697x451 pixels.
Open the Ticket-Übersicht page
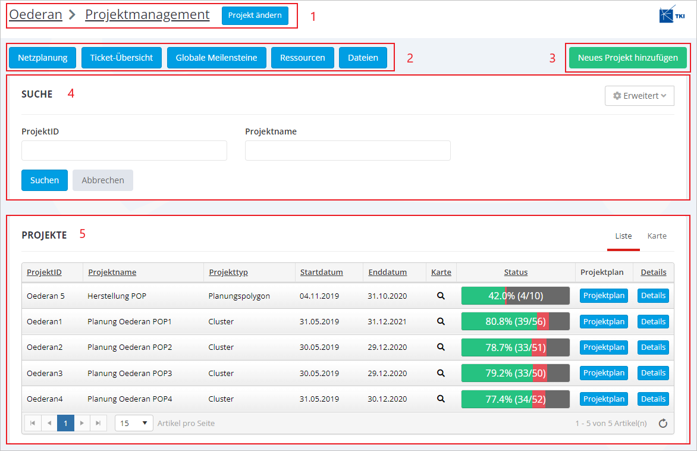tap(121, 58)
